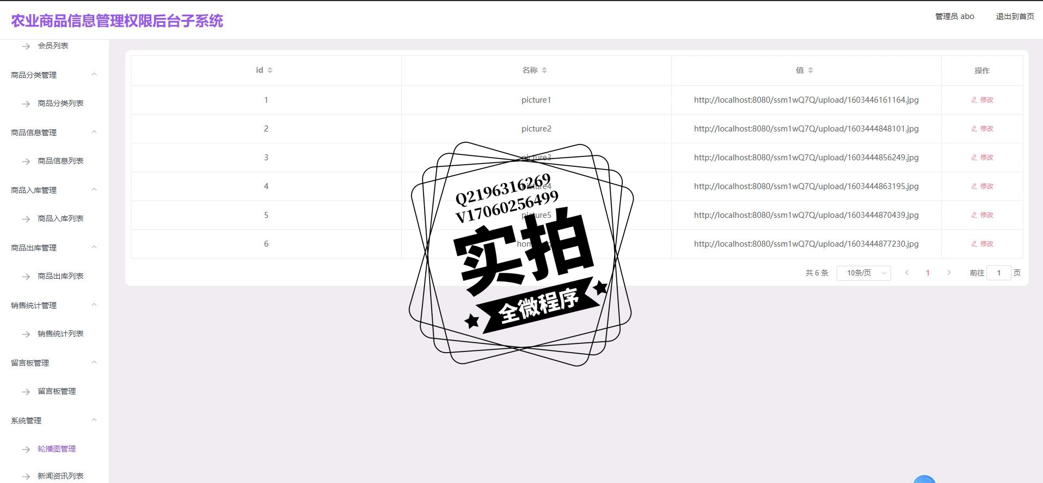Open 新闻资讯列表 menu item
1043x483 pixels.
[x=60, y=476]
